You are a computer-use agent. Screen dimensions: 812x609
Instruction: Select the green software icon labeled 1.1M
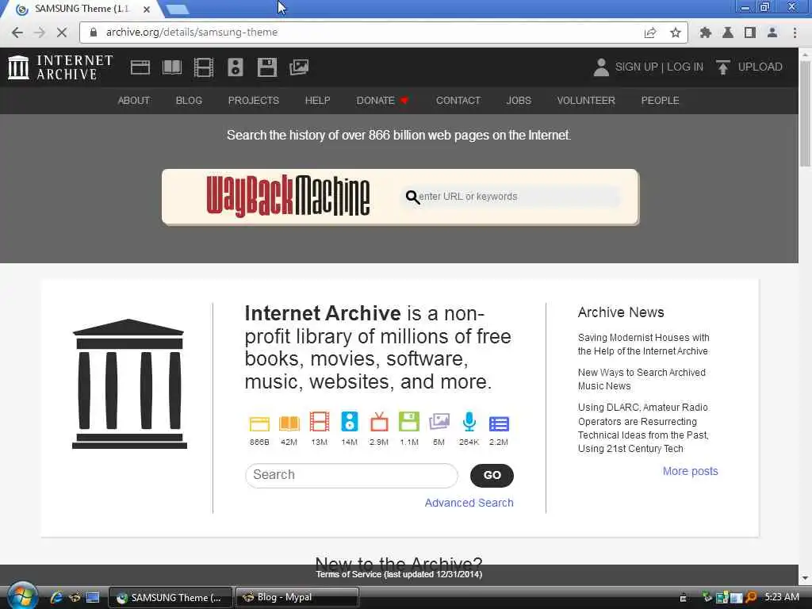[x=409, y=422]
